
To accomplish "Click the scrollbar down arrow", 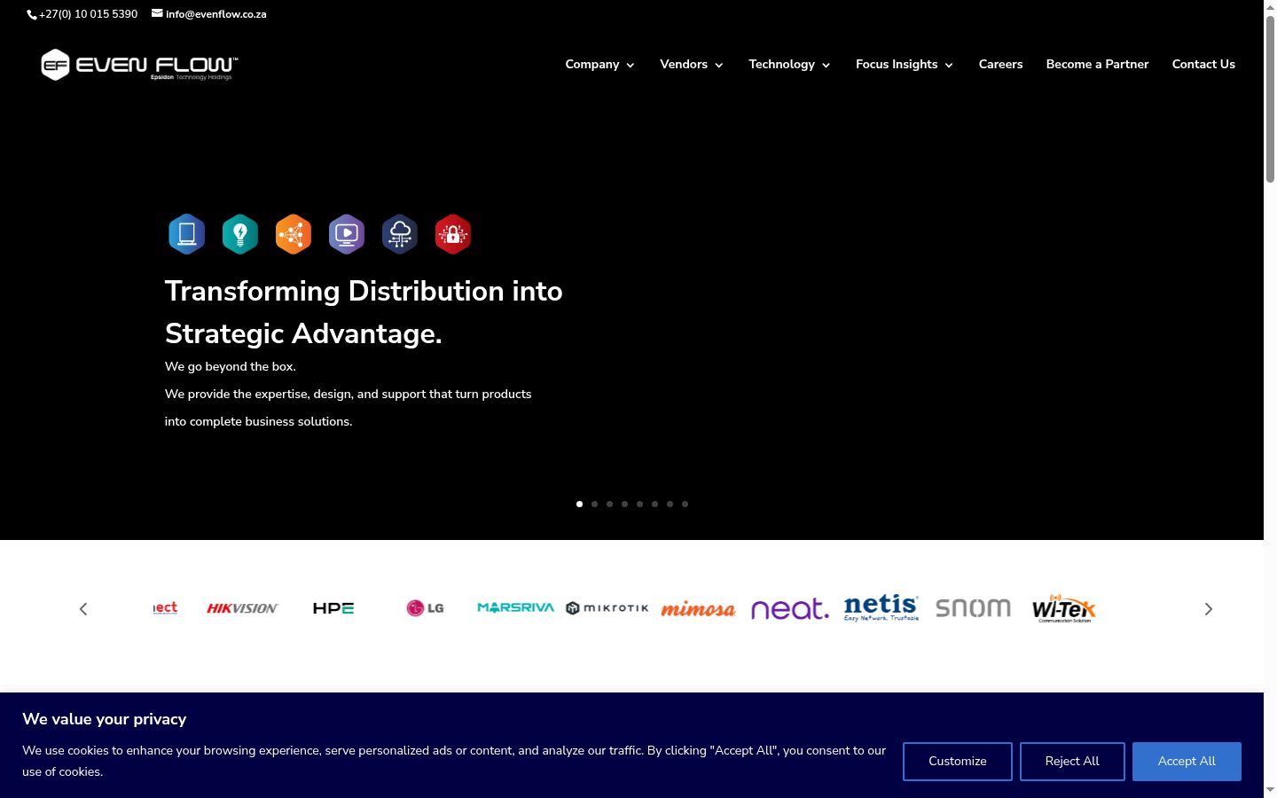I will click(1270, 790).
